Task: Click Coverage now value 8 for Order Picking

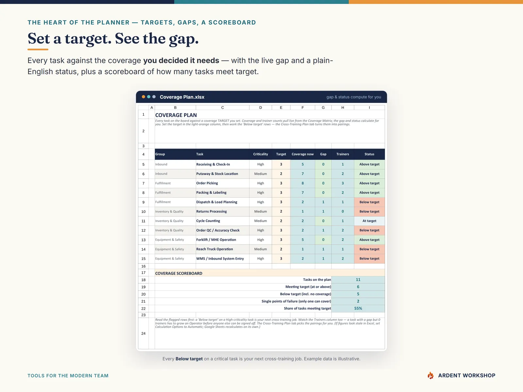Action: (x=303, y=183)
